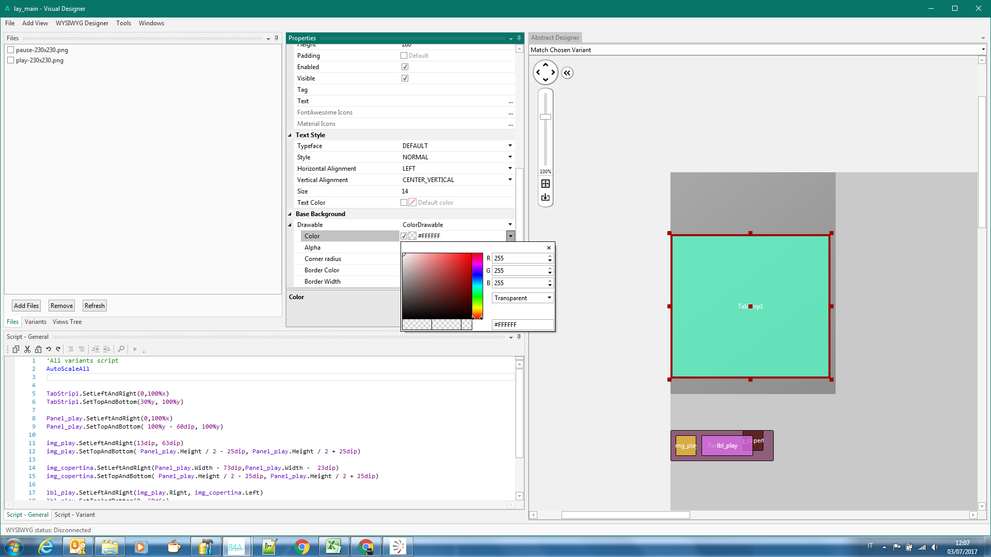Collapse the Text Style section
991x557 pixels.
pyautogui.click(x=290, y=135)
